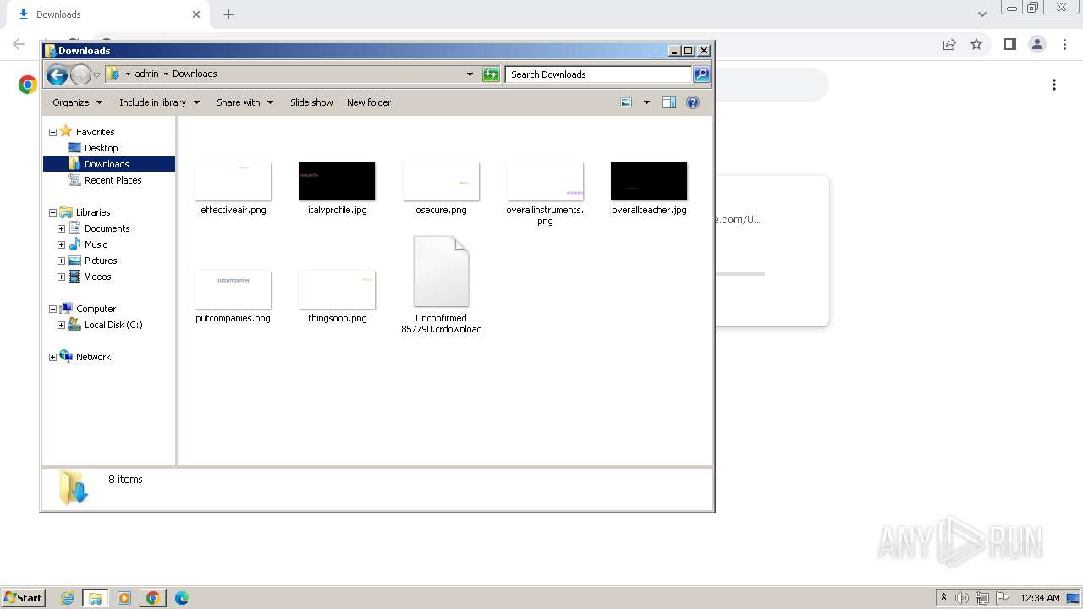Select italyprofile.jpg thumbnail
The width and height of the screenshot is (1083, 609).
337,181
